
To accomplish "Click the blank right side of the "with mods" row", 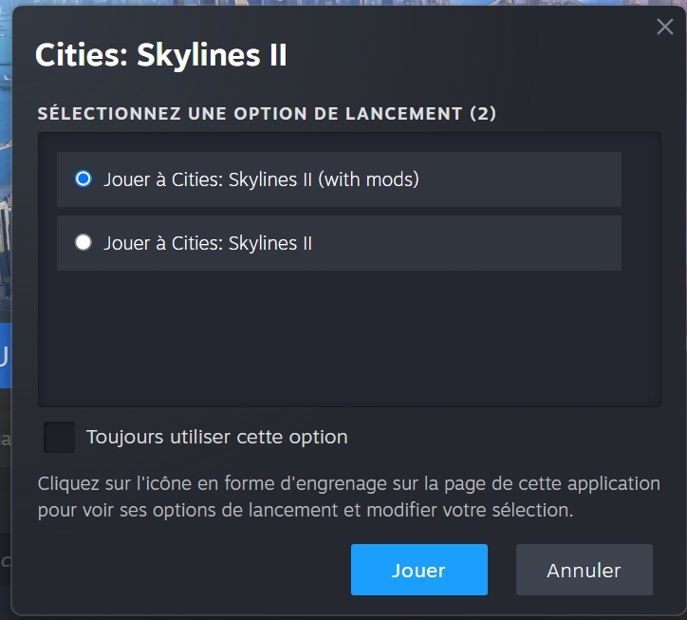I will click(531, 179).
